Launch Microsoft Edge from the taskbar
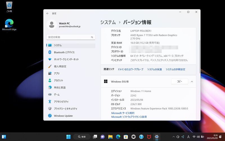 [x=118, y=137]
